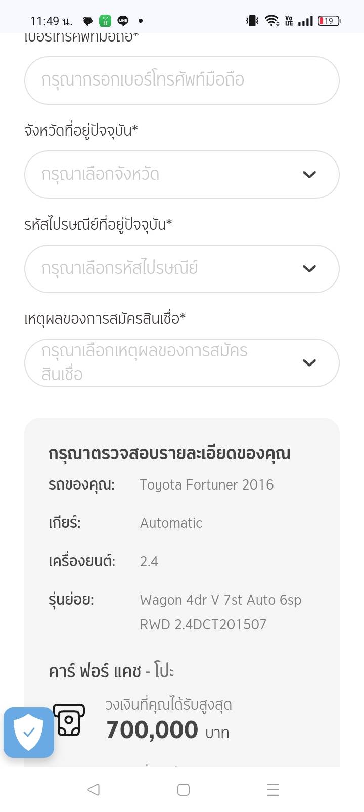364x812 pixels.
Task: Focus the mobile phone number input field
Action: [181, 80]
